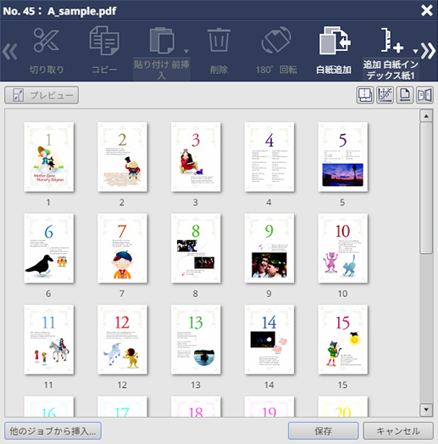
Task: Click the Paste Insert Before (貼り付け 前挿入) icon
Action: tap(162, 40)
